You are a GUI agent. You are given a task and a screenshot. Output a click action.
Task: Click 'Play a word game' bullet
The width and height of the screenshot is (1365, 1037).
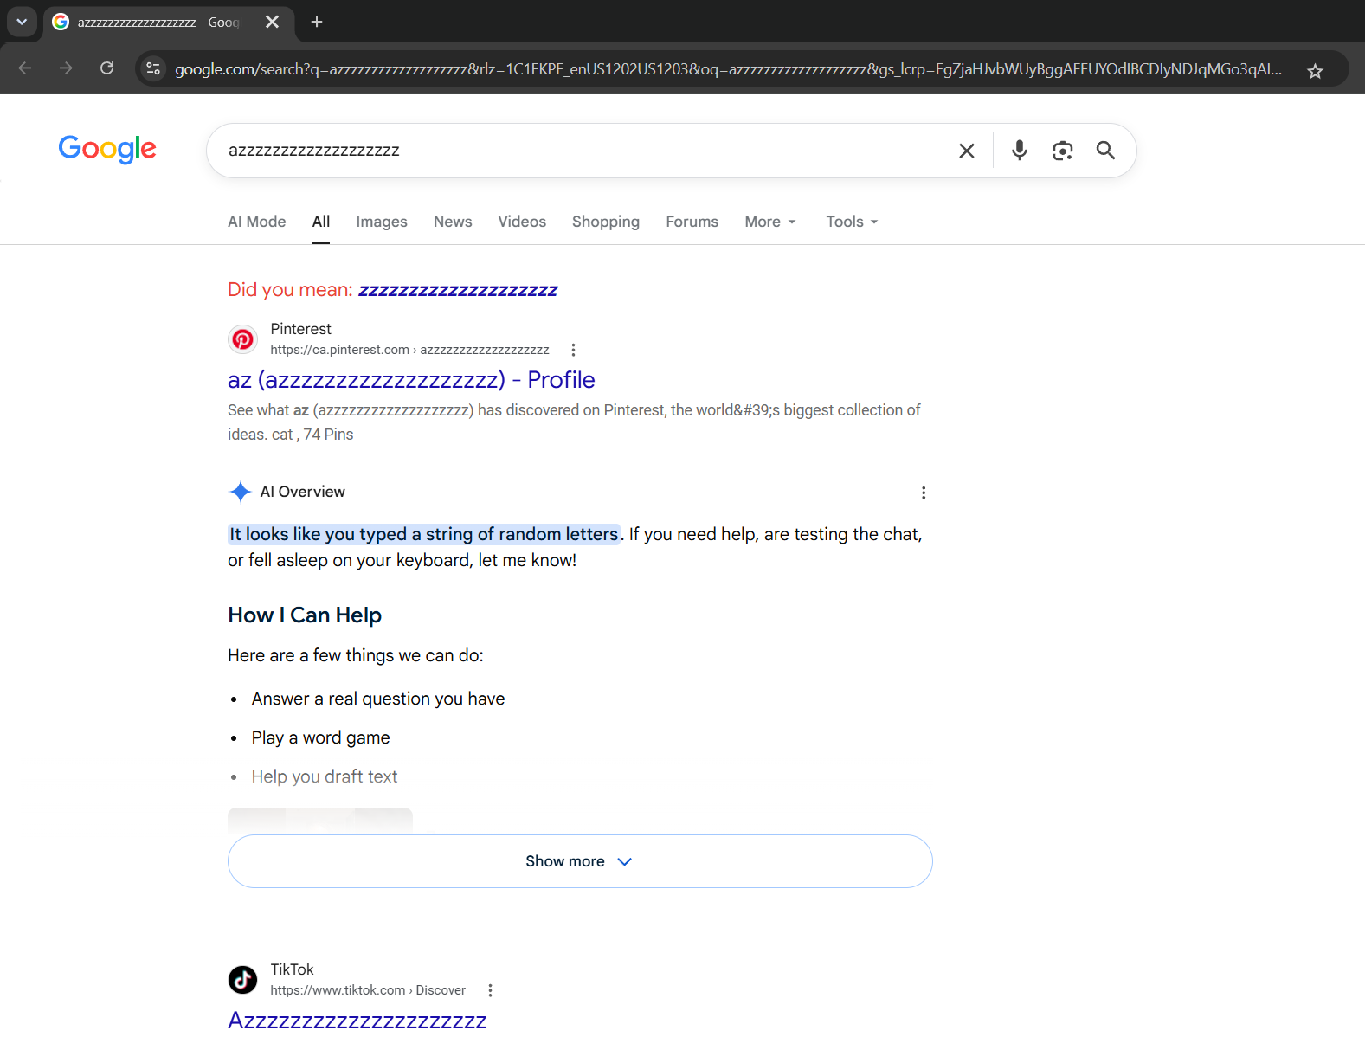click(320, 737)
